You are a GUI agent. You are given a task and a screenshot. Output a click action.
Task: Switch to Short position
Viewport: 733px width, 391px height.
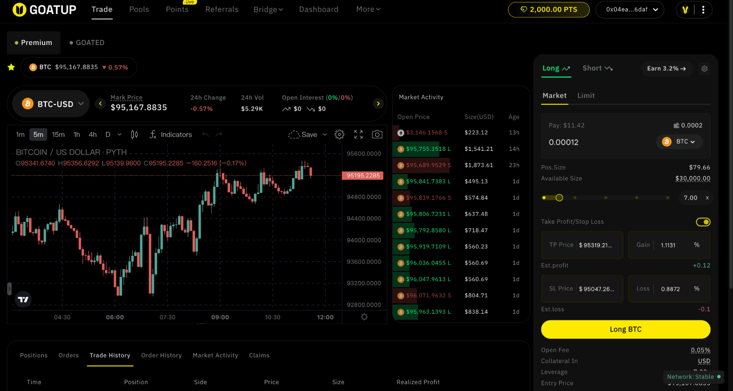point(597,68)
